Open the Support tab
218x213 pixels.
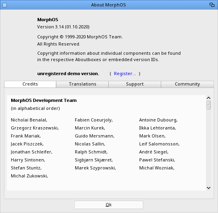pyautogui.click(x=135, y=84)
